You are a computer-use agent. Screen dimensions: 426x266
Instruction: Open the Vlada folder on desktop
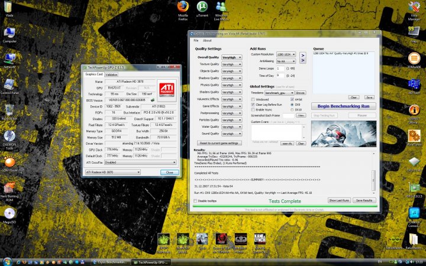click(x=9, y=9)
